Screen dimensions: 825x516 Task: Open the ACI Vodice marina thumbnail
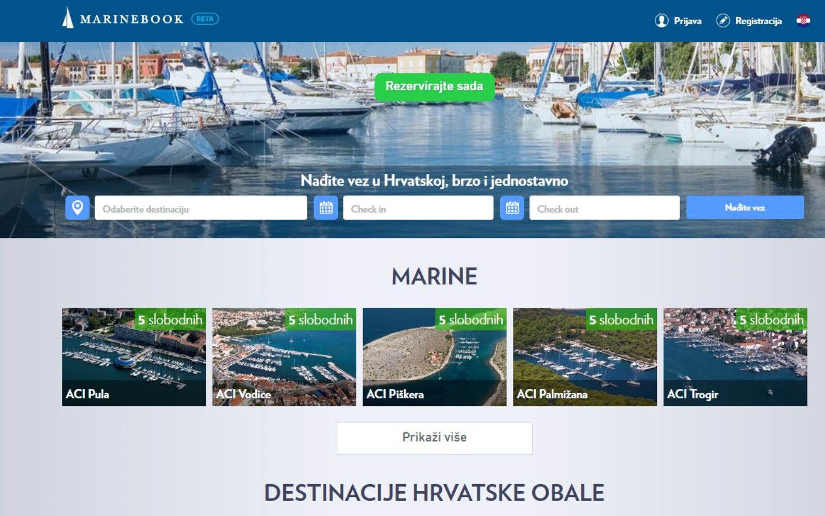284,357
